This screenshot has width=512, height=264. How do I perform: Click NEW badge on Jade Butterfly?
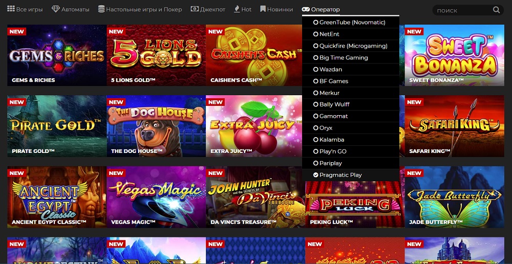pos(414,173)
